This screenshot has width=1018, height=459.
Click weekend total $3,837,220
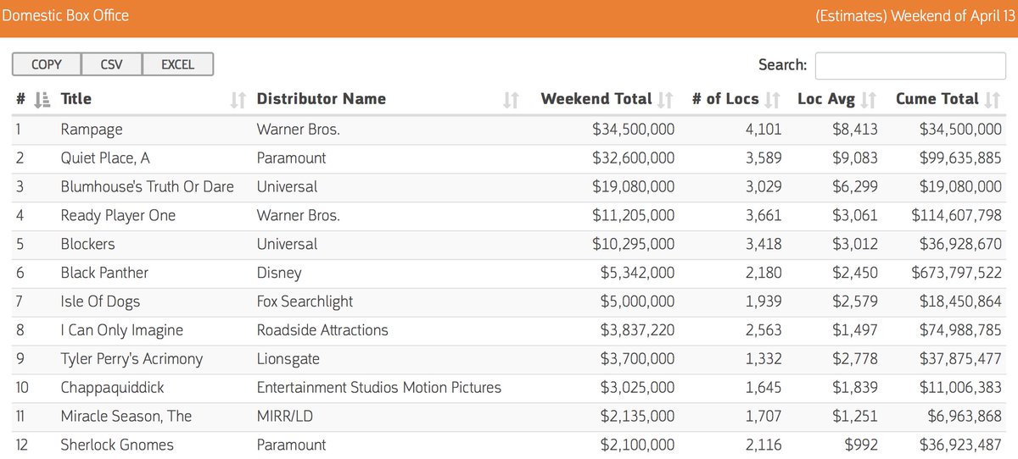637,330
